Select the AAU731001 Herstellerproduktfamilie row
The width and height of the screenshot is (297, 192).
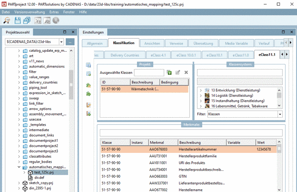(x=188, y=156)
